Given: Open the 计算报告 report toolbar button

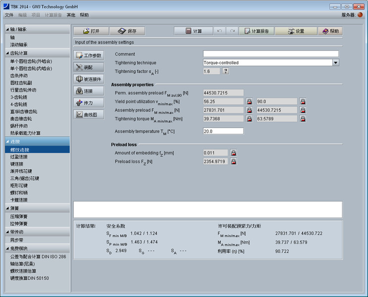Looking at the screenshot, I should pyautogui.click(x=256, y=31).
